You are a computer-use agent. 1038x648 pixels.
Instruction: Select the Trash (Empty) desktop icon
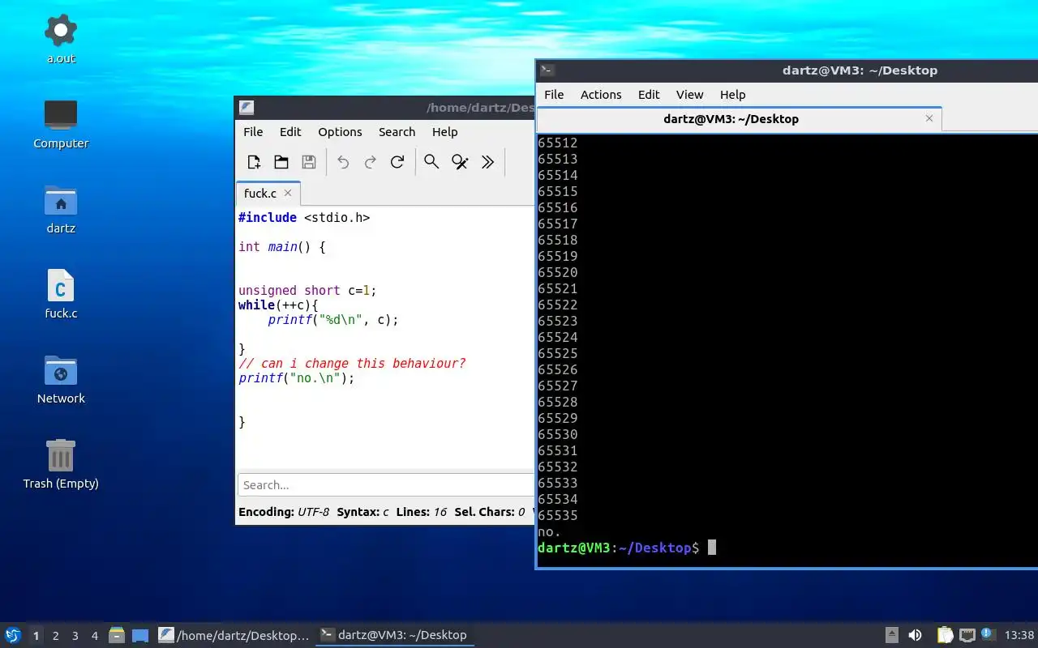point(61,455)
